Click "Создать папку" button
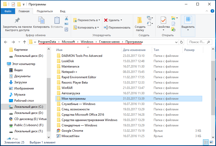216x146 pixels. 140,24
